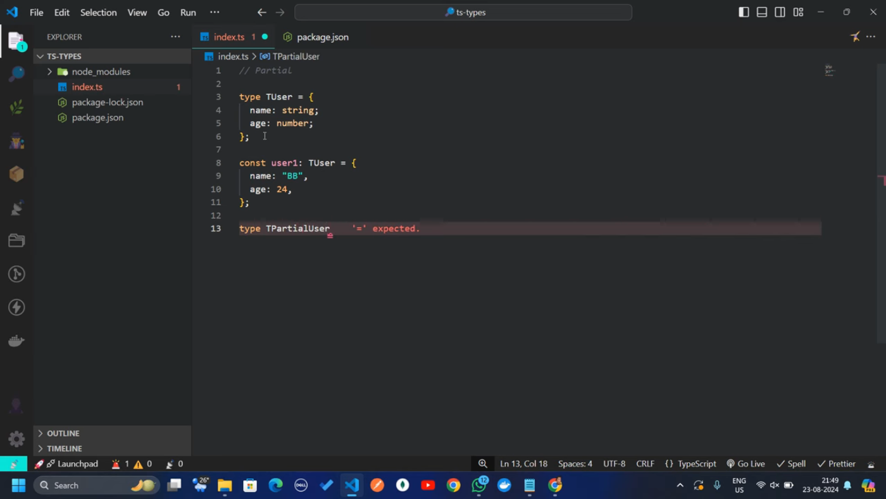This screenshot has width=886, height=499.
Task: Open package-lock.json in Explorer
Action: point(112,102)
